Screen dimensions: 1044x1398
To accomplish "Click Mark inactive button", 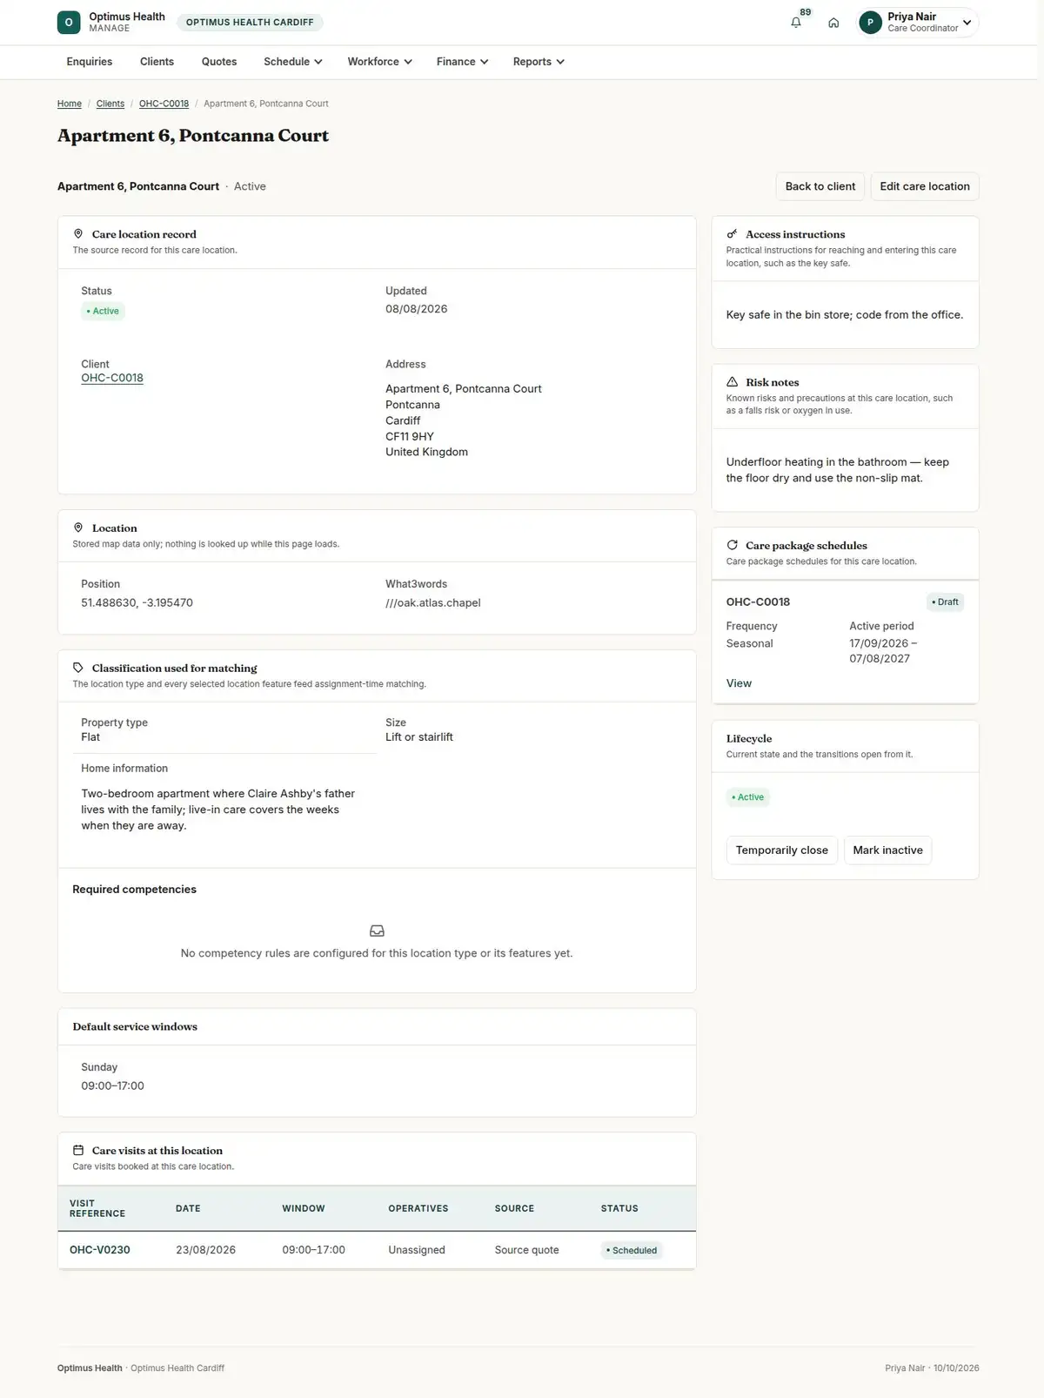I will [x=887, y=850].
